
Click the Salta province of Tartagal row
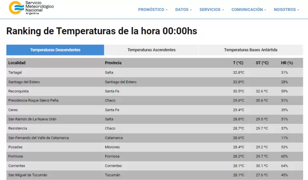[109, 72]
